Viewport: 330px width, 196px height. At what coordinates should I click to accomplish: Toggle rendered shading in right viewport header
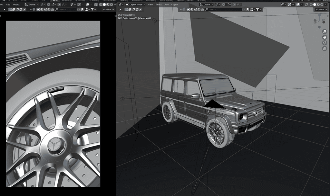(322, 5)
